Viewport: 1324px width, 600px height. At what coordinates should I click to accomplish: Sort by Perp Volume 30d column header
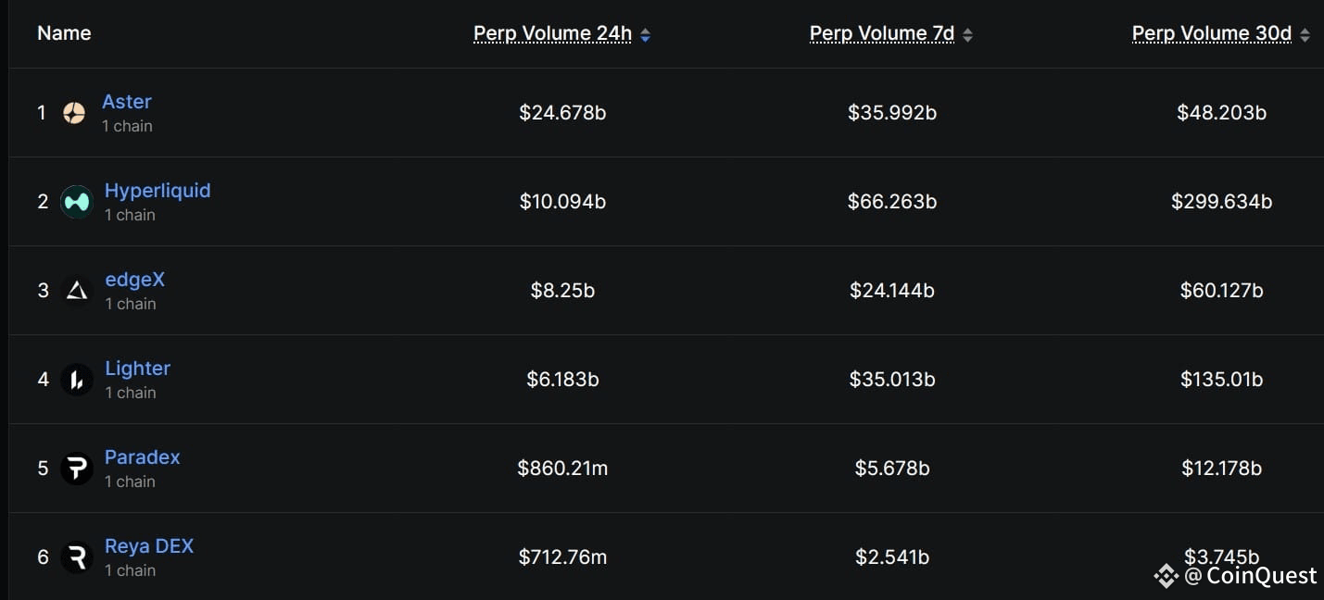(x=1212, y=33)
